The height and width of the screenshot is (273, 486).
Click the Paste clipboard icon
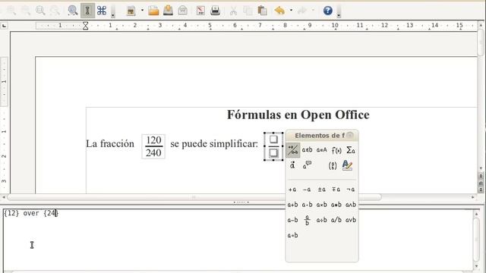pyautogui.click(x=262, y=11)
